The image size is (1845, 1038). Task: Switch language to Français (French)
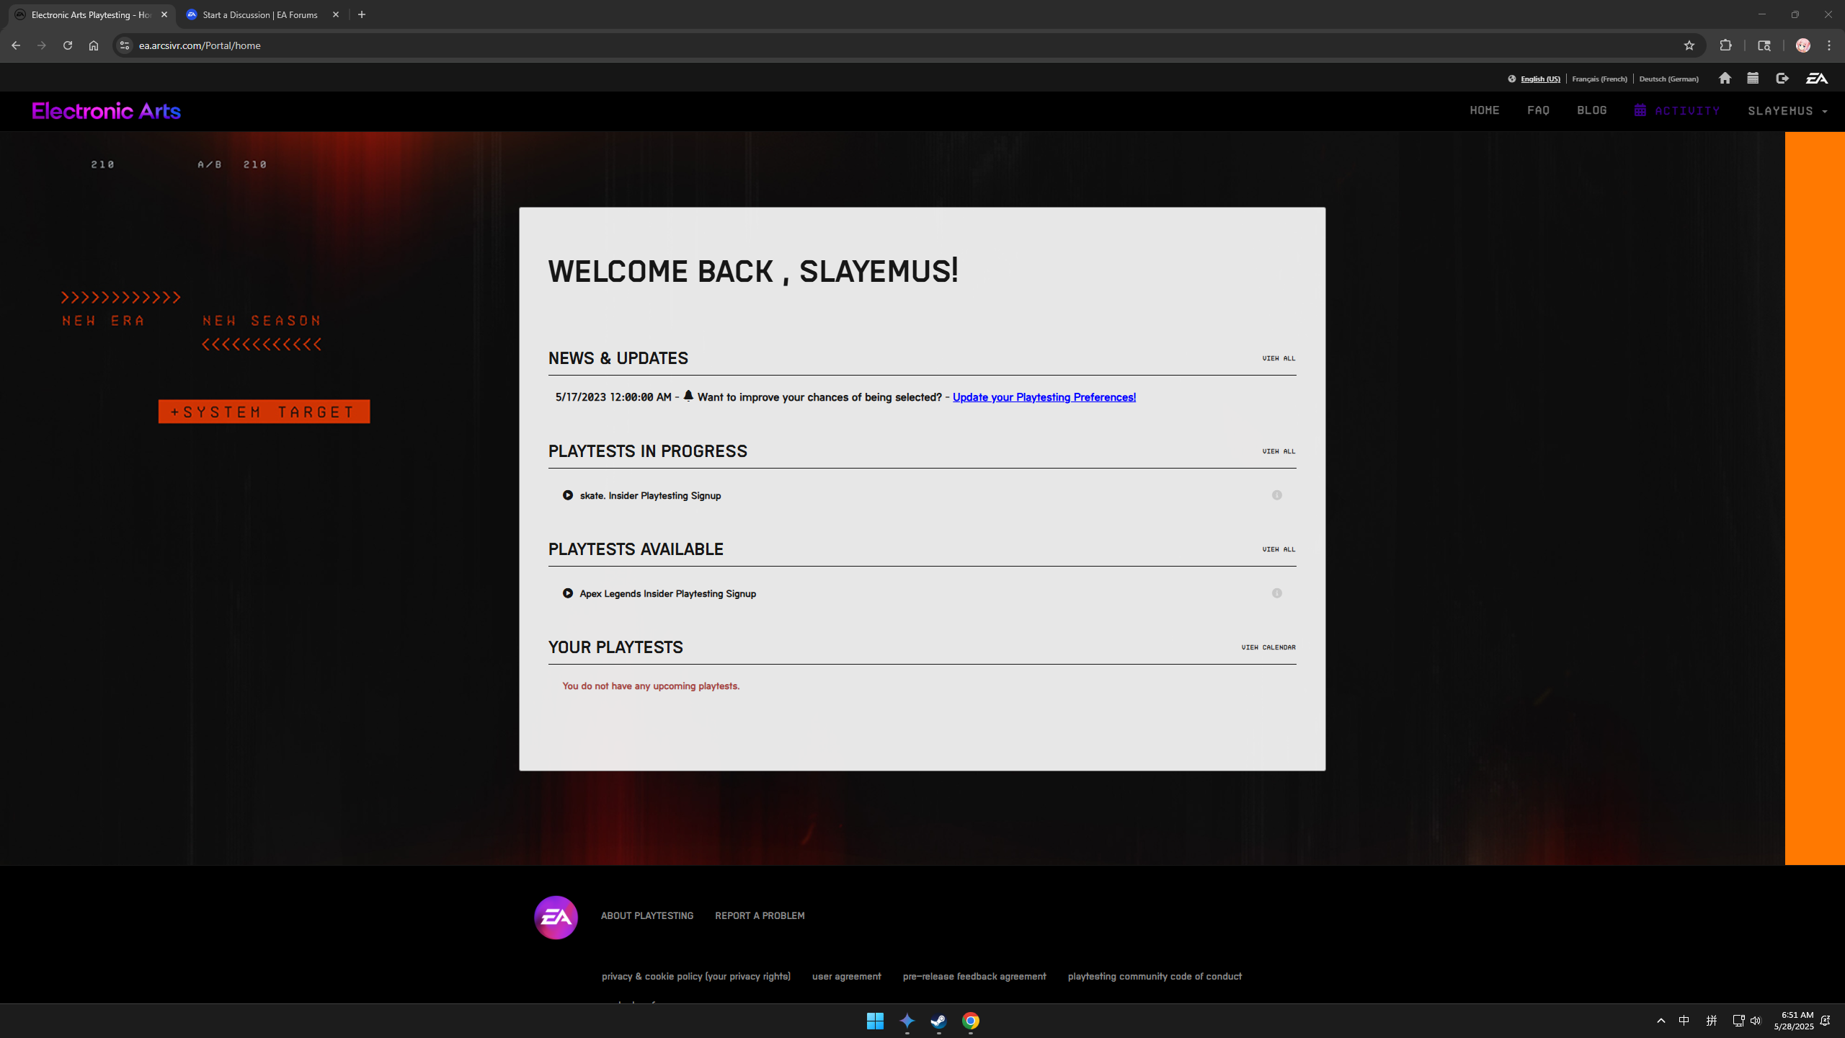tap(1599, 79)
